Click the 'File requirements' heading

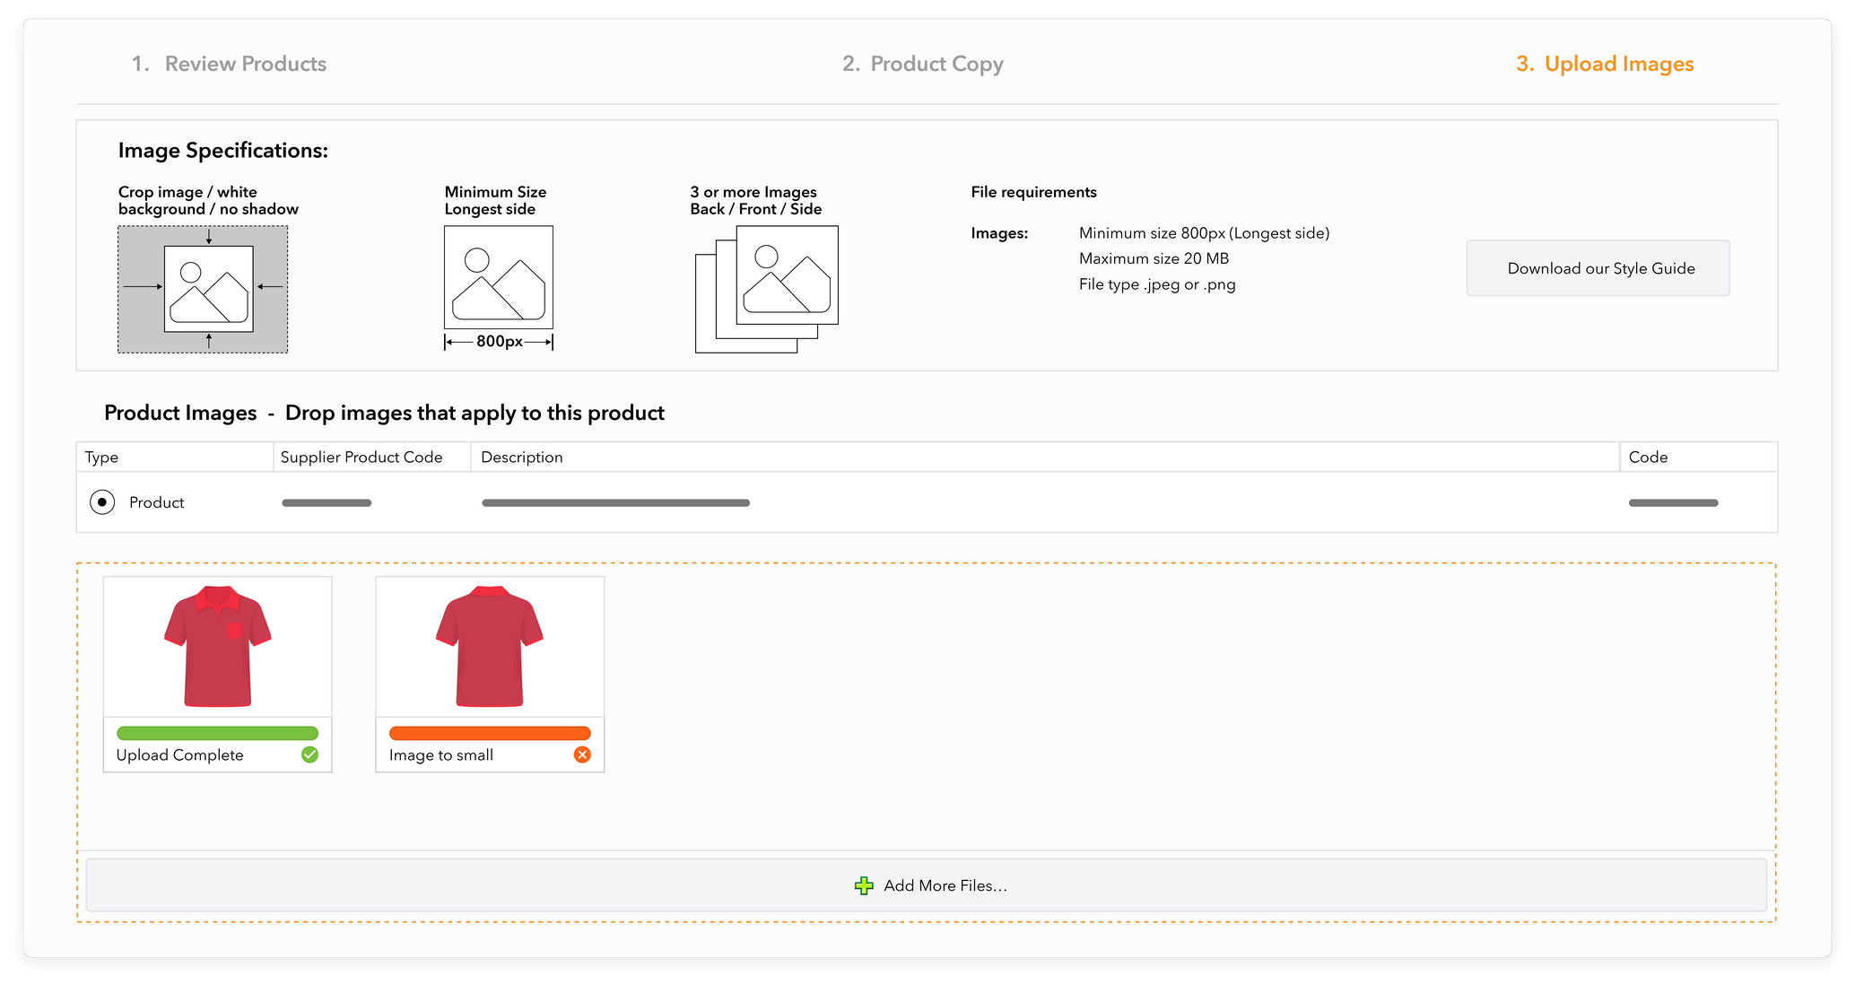click(x=1033, y=192)
